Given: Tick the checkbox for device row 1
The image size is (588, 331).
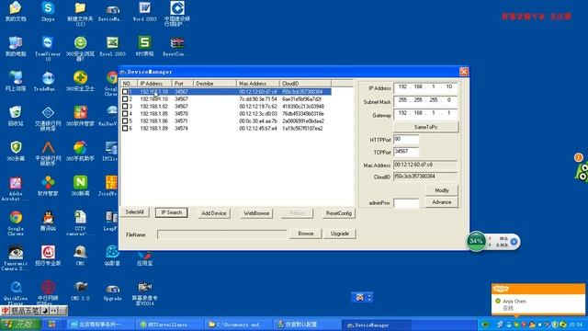Looking at the screenshot, I should 125,92.
